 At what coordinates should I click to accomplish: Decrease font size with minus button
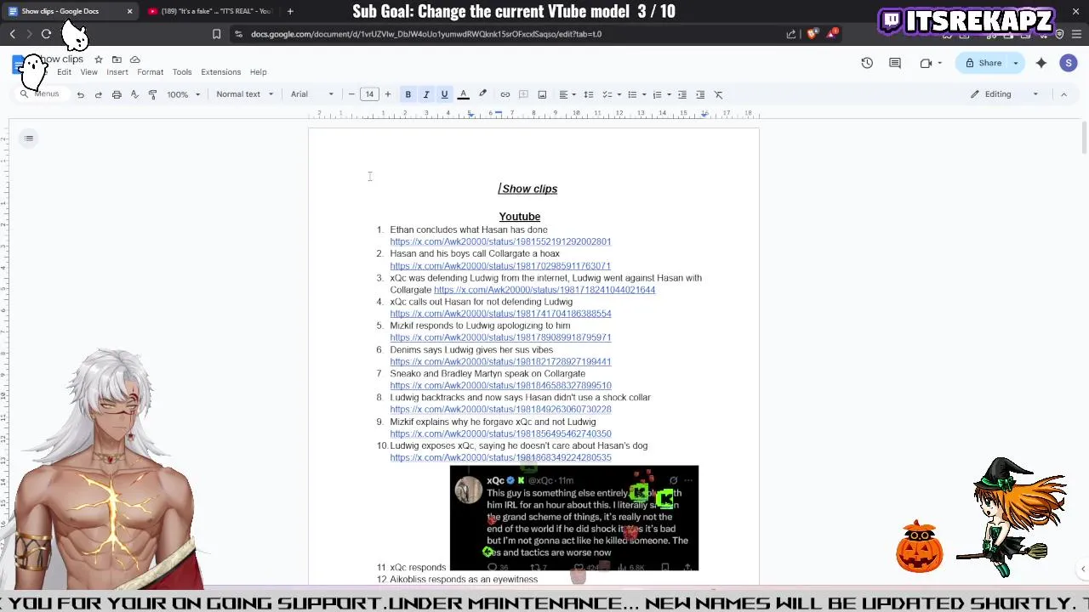[351, 94]
